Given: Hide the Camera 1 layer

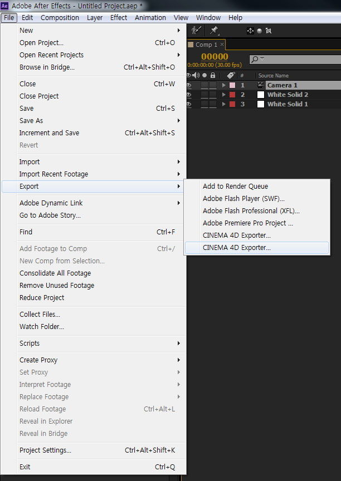Looking at the screenshot, I should (189, 85).
